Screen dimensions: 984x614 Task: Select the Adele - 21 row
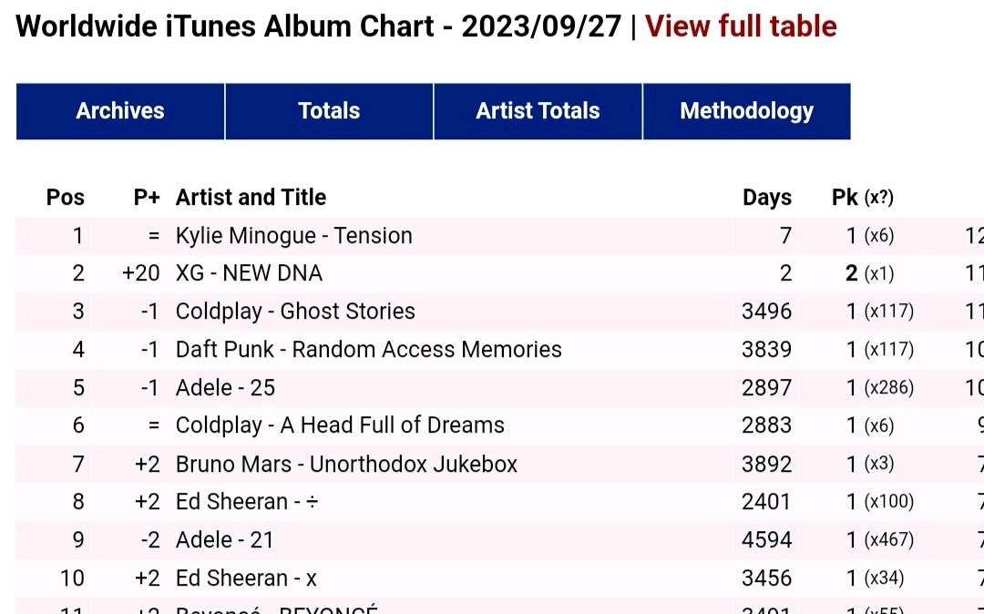499,540
